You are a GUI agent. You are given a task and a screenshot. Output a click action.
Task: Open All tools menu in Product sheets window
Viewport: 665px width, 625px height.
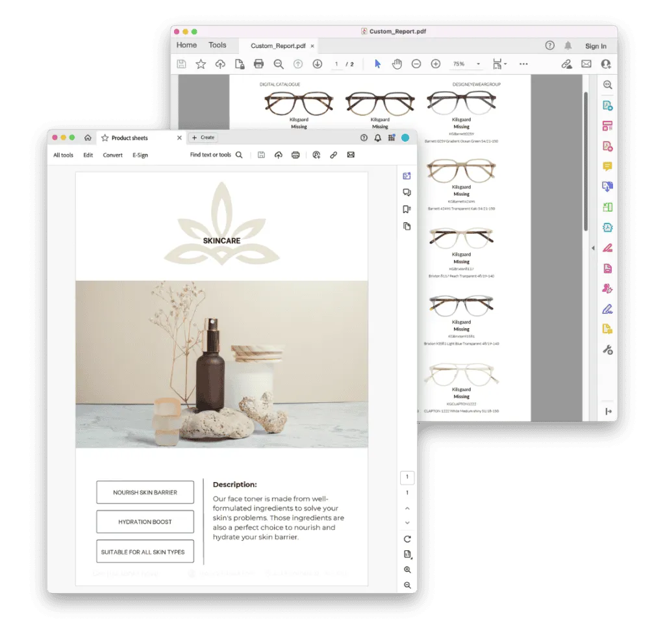[63, 155]
